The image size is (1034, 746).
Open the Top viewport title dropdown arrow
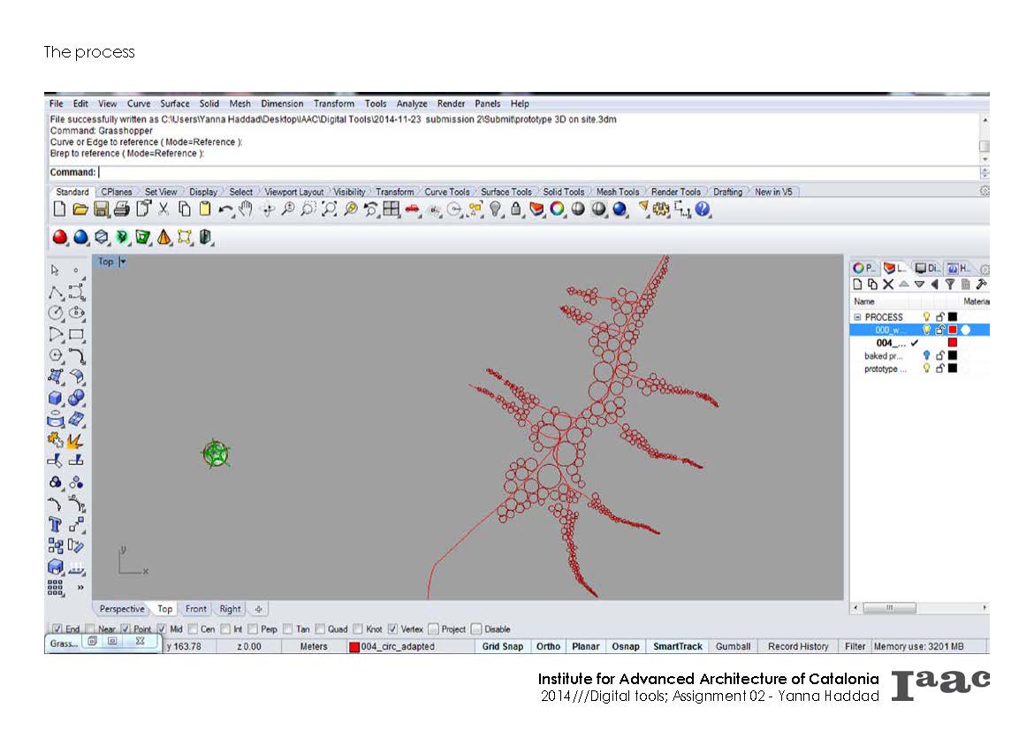coord(123,262)
